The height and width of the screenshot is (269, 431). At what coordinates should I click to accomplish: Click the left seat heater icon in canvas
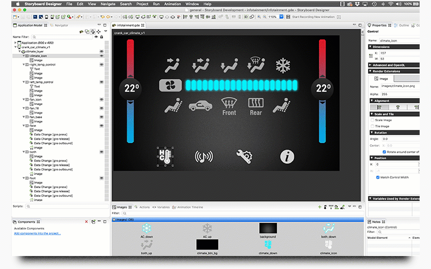(x=173, y=105)
